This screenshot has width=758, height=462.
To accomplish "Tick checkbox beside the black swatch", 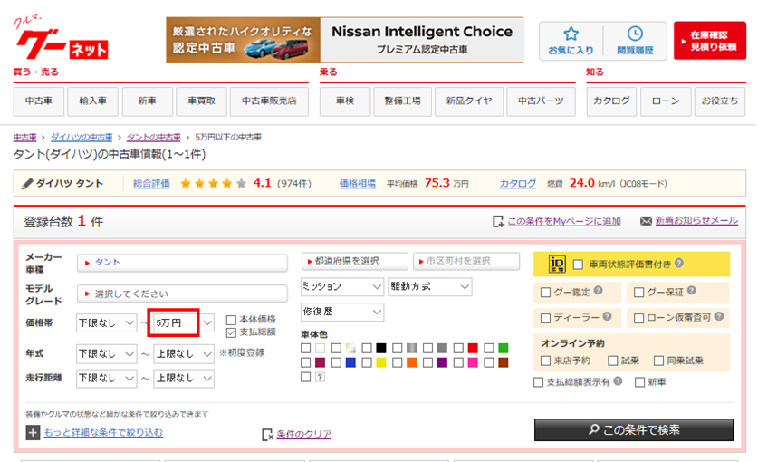I will (367, 348).
